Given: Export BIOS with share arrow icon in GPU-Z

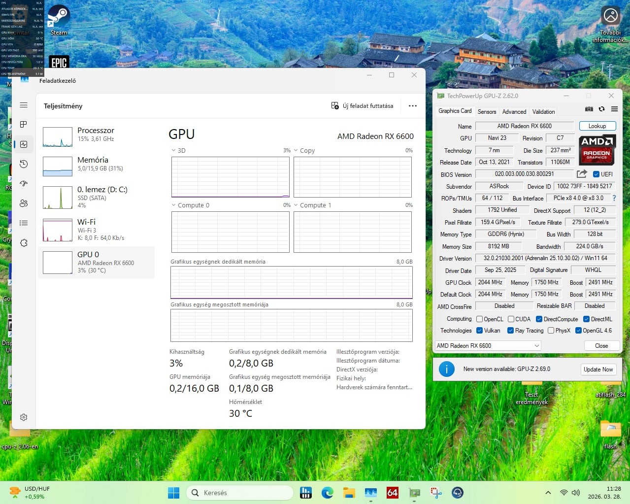Looking at the screenshot, I should pyautogui.click(x=582, y=174).
